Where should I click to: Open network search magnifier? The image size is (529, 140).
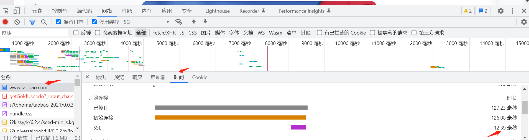point(44,22)
